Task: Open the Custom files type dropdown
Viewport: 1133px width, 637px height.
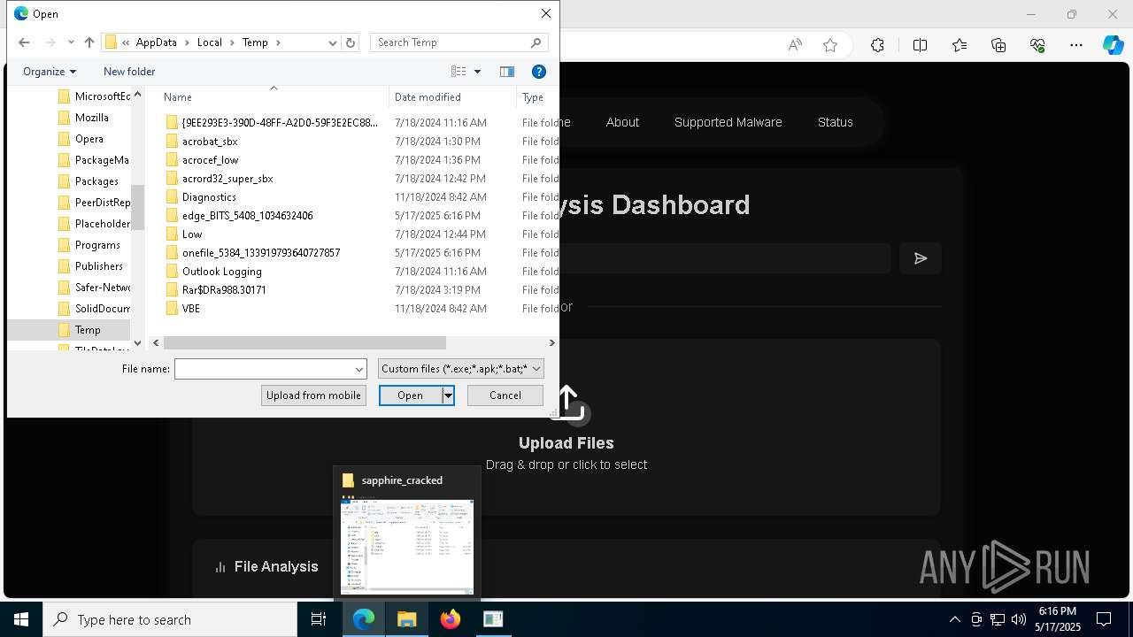Action: pos(460,369)
